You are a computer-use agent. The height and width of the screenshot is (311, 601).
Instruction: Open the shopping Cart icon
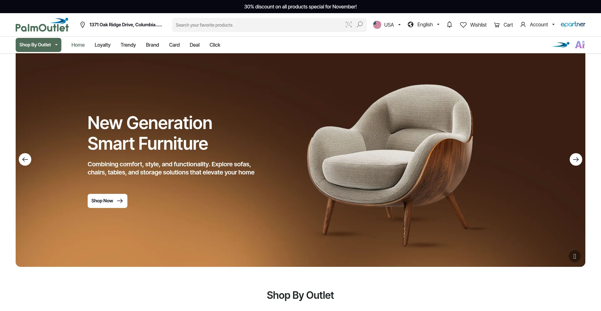click(497, 25)
